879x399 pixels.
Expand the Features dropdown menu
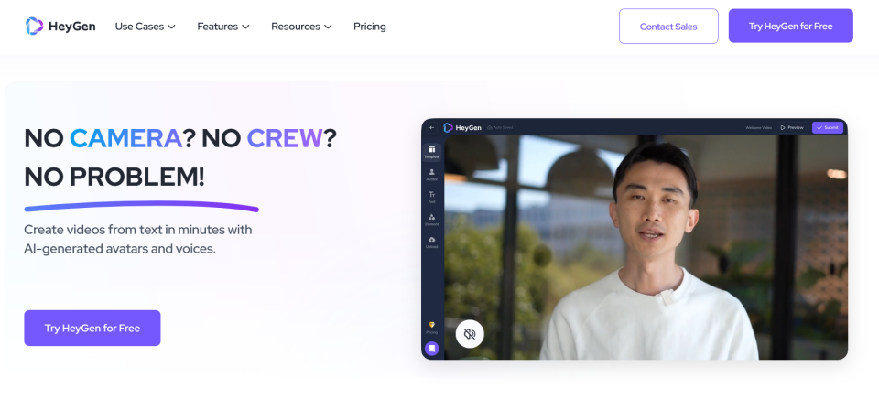click(x=223, y=27)
